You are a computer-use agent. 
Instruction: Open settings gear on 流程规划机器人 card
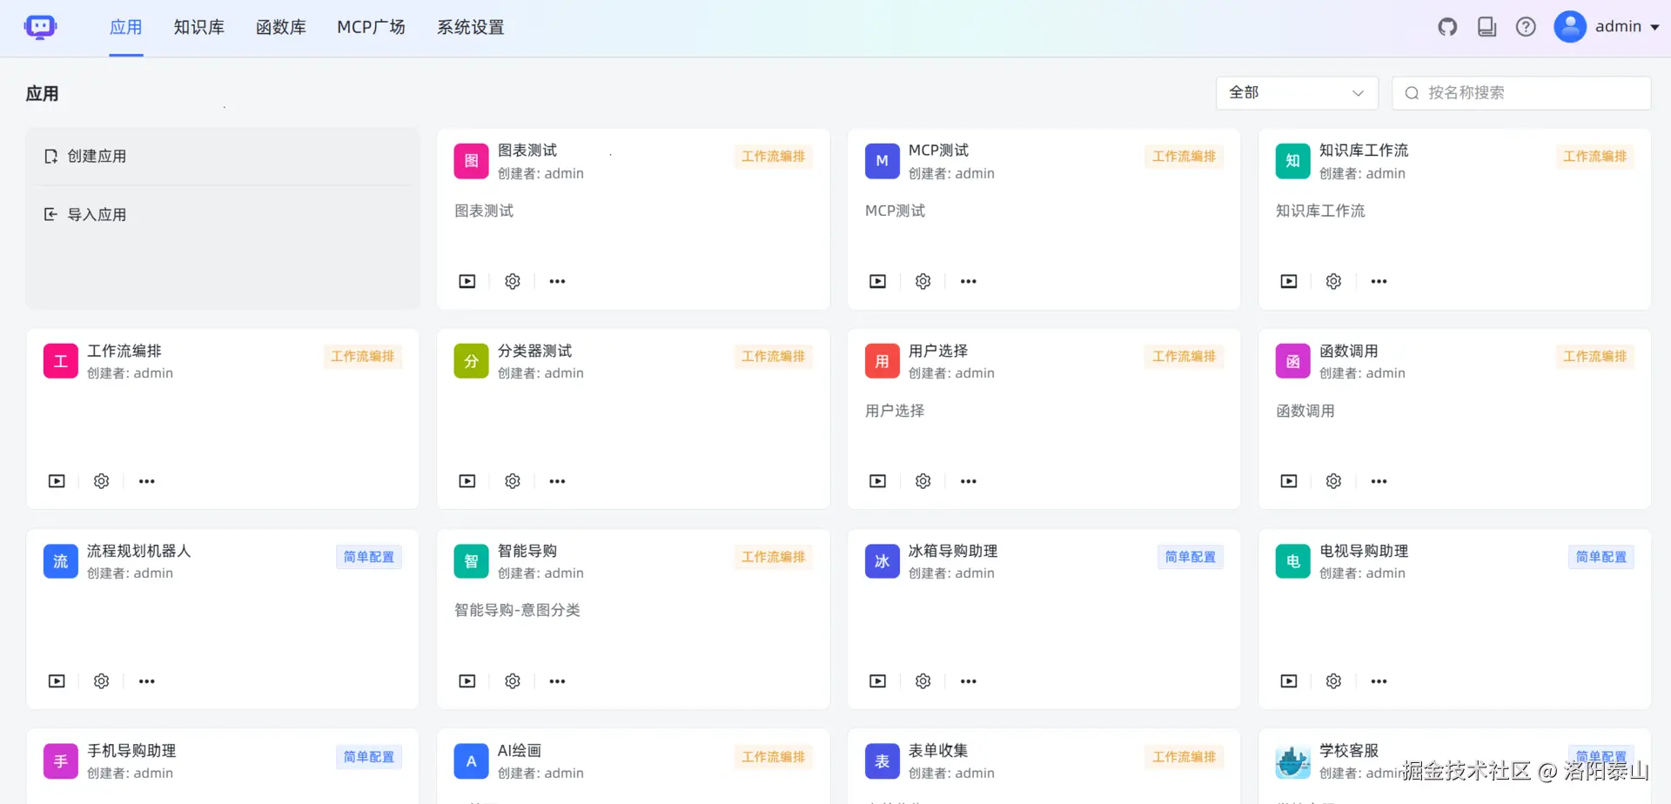(x=101, y=680)
